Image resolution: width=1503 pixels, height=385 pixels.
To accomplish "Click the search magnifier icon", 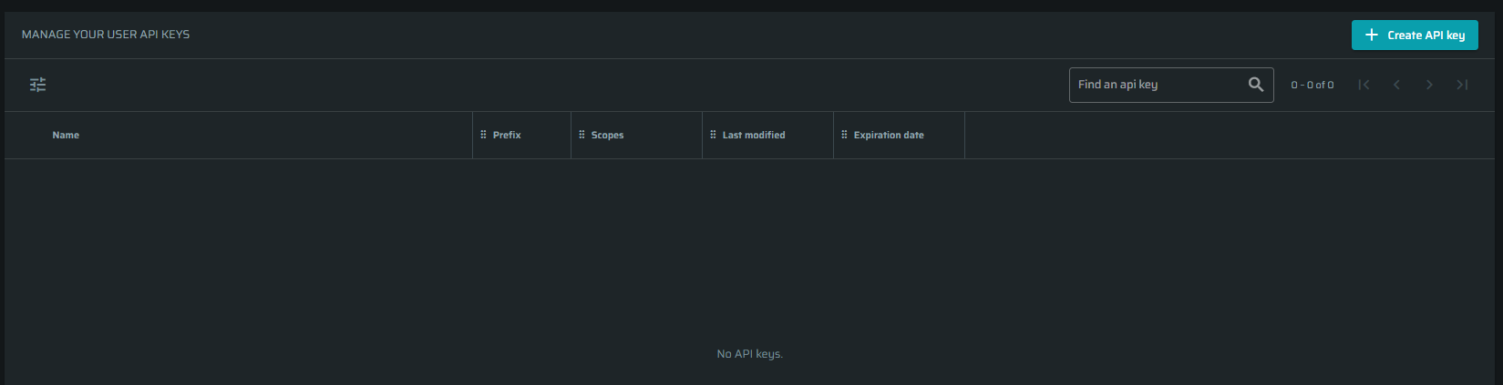I will click(x=1256, y=85).
